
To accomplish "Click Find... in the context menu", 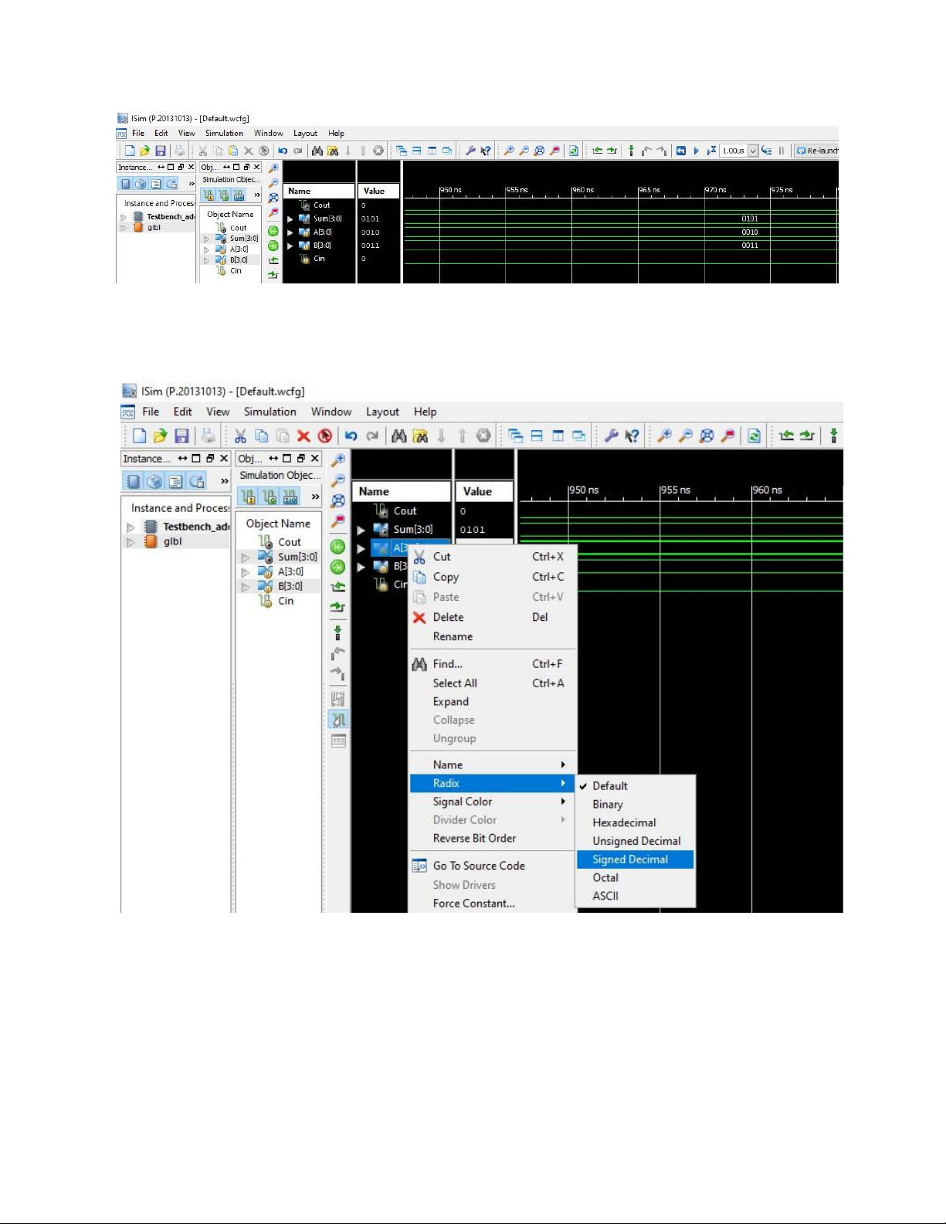I will coord(492,663).
